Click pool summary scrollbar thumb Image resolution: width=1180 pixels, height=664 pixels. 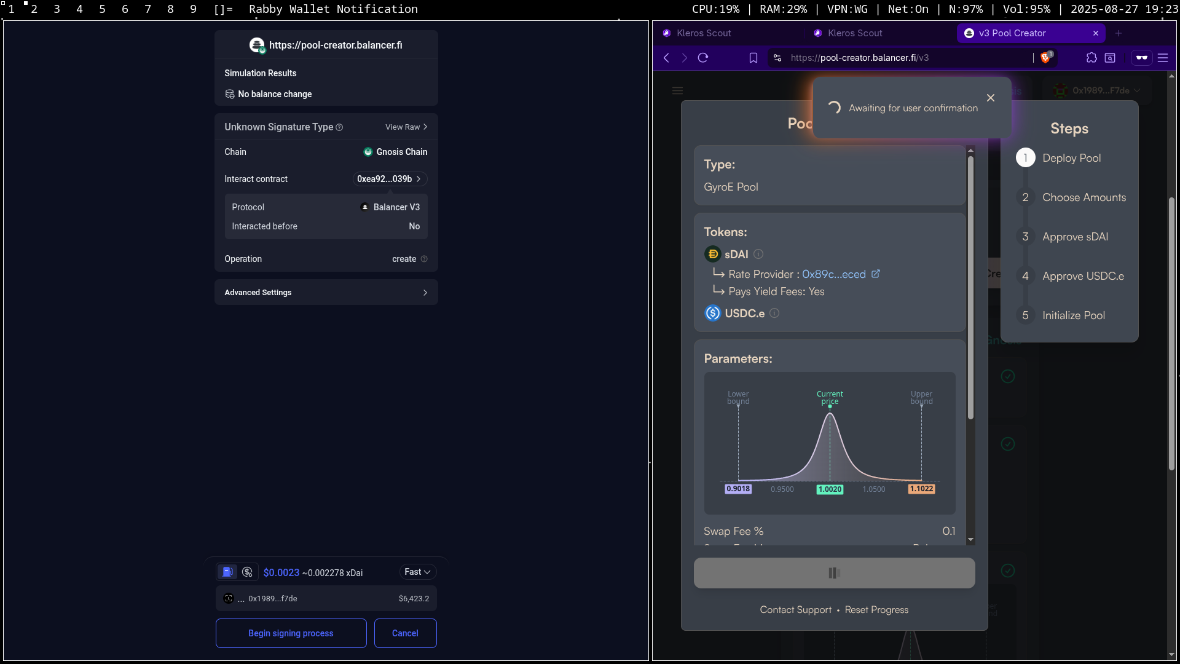click(x=970, y=288)
